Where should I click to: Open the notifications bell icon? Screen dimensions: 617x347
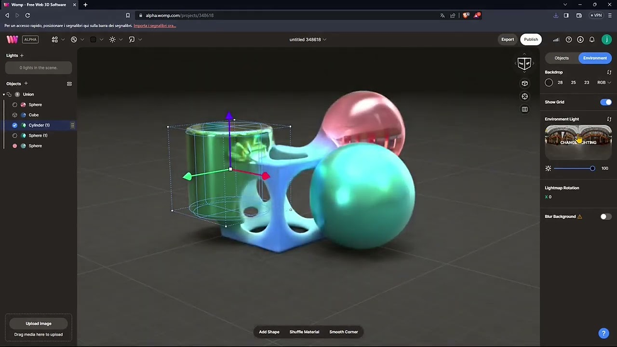tap(592, 39)
